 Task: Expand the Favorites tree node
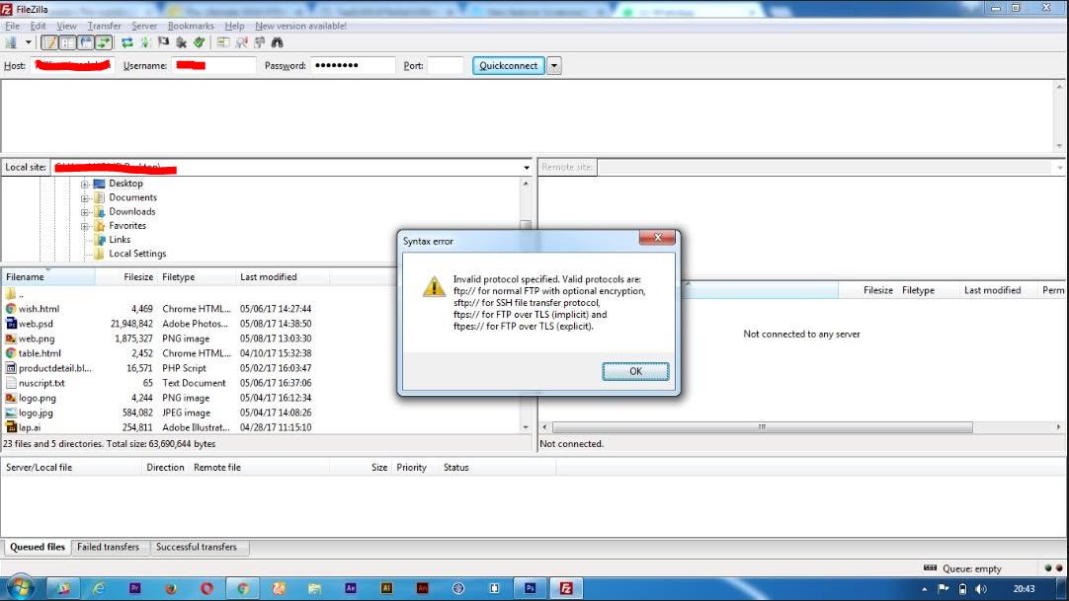pos(85,226)
